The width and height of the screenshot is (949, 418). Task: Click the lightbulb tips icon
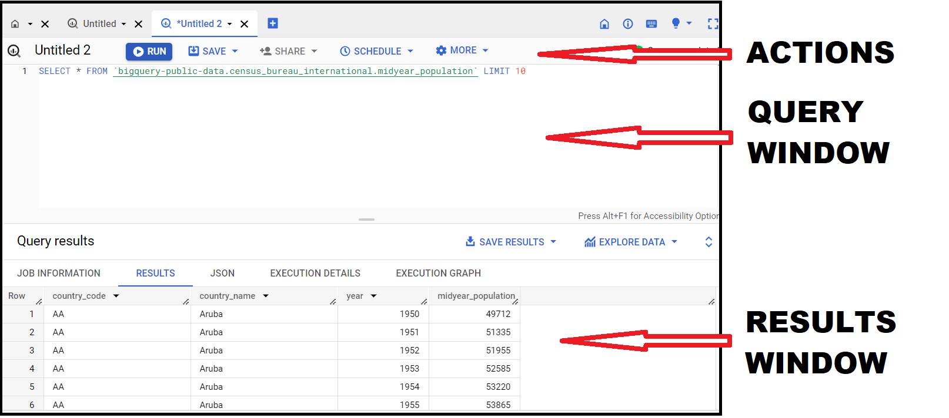tap(676, 23)
